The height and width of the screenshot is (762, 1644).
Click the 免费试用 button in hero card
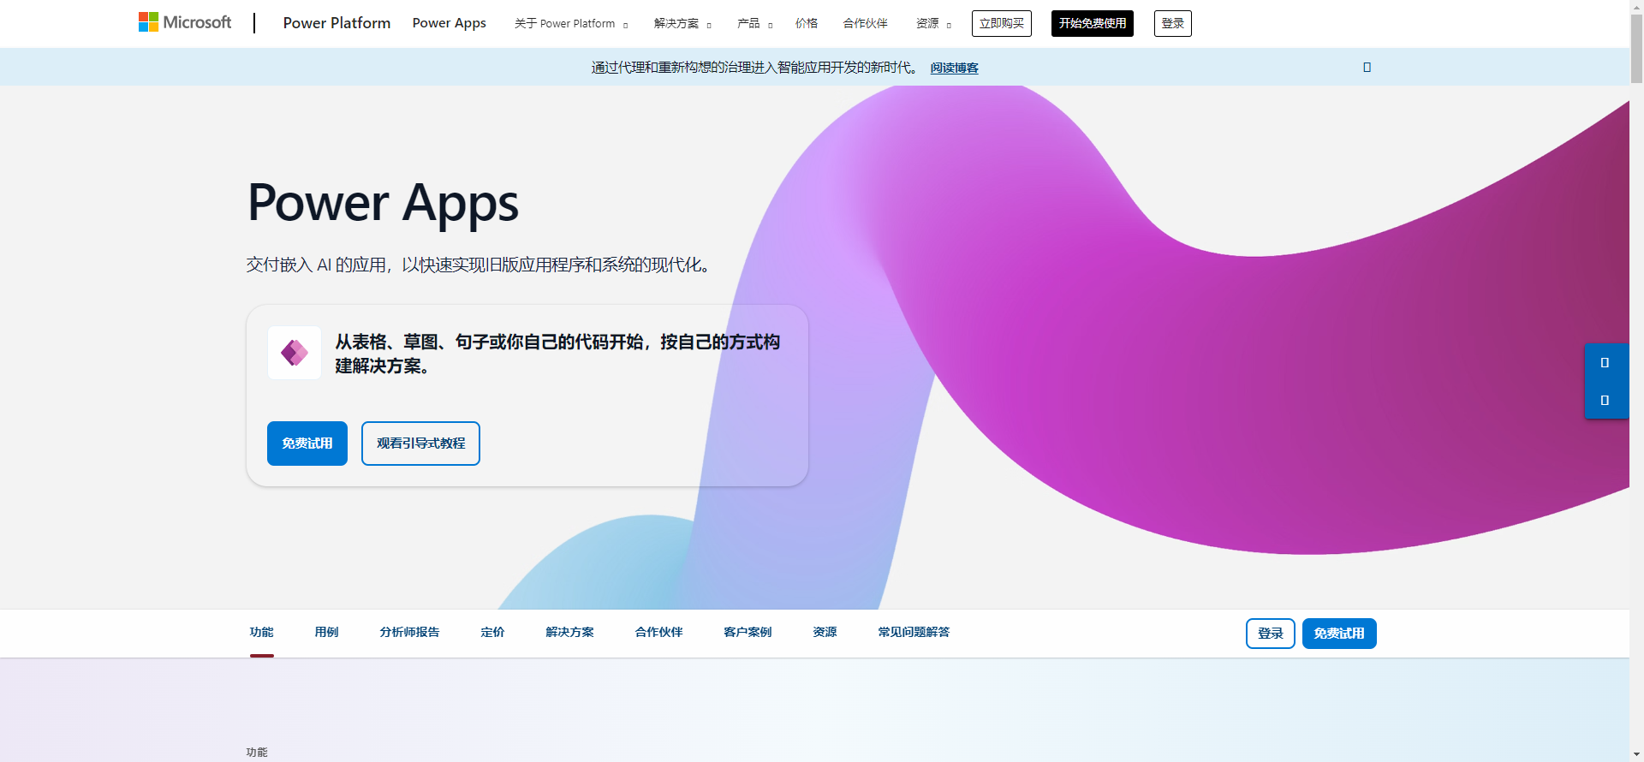click(x=307, y=444)
